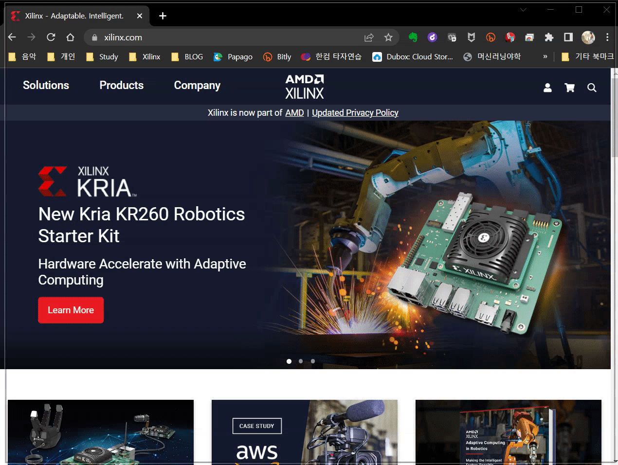This screenshot has height=465, width=618.
Task: Click the Xilinx Kria logo in banner
Action: (88, 181)
